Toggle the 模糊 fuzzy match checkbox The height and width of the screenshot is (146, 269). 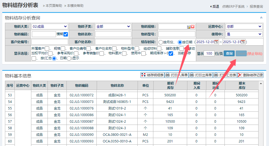click(x=66, y=34)
